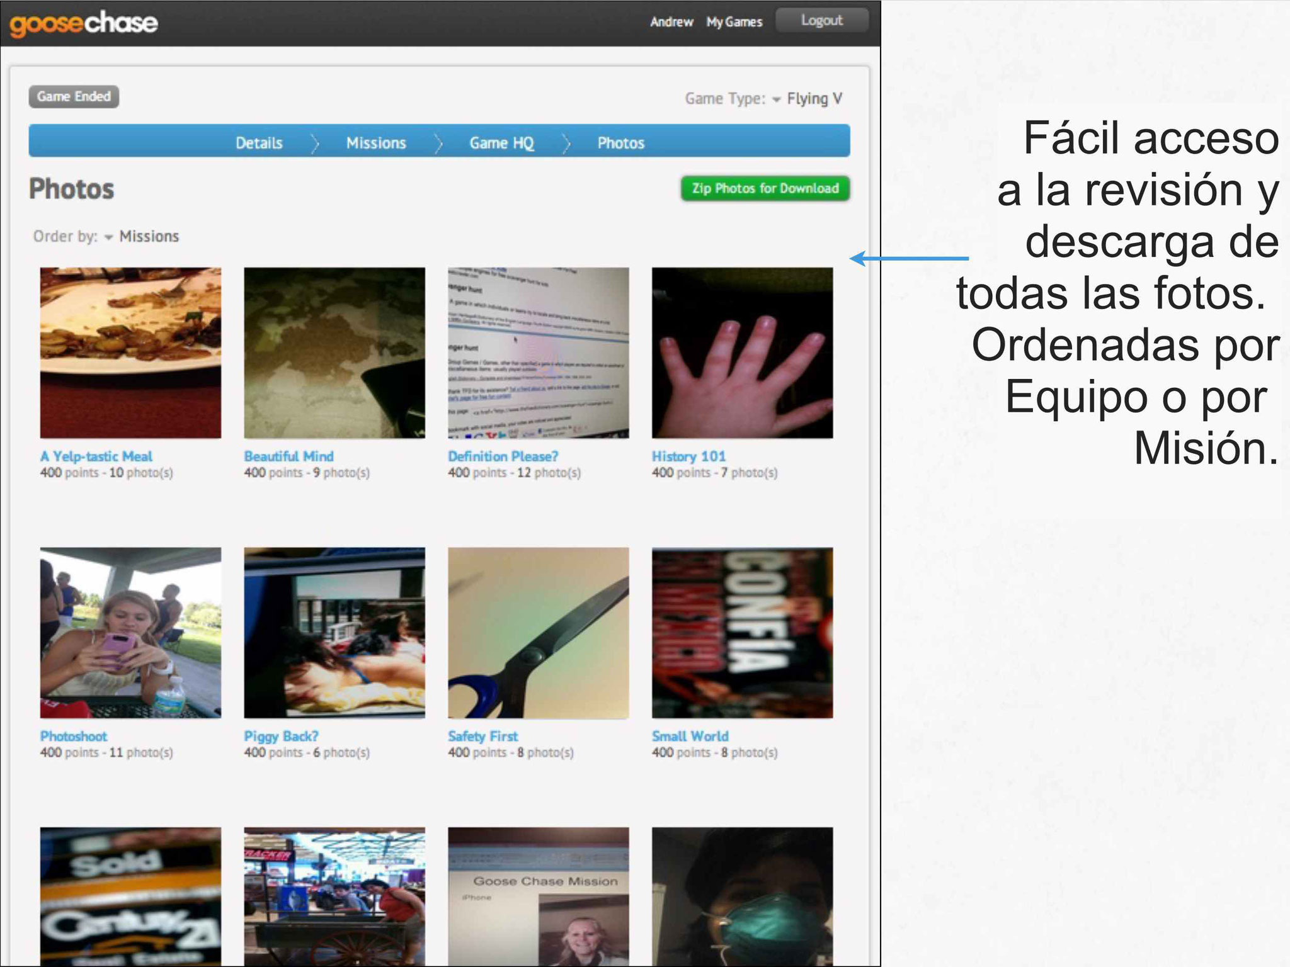
Task: Click the Beautiful Mind mission link
Action: 289,456
